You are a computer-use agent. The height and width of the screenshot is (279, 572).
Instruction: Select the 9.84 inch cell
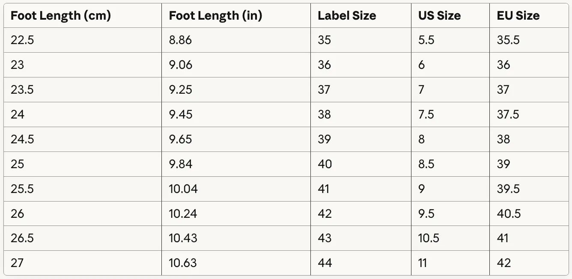(x=180, y=164)
